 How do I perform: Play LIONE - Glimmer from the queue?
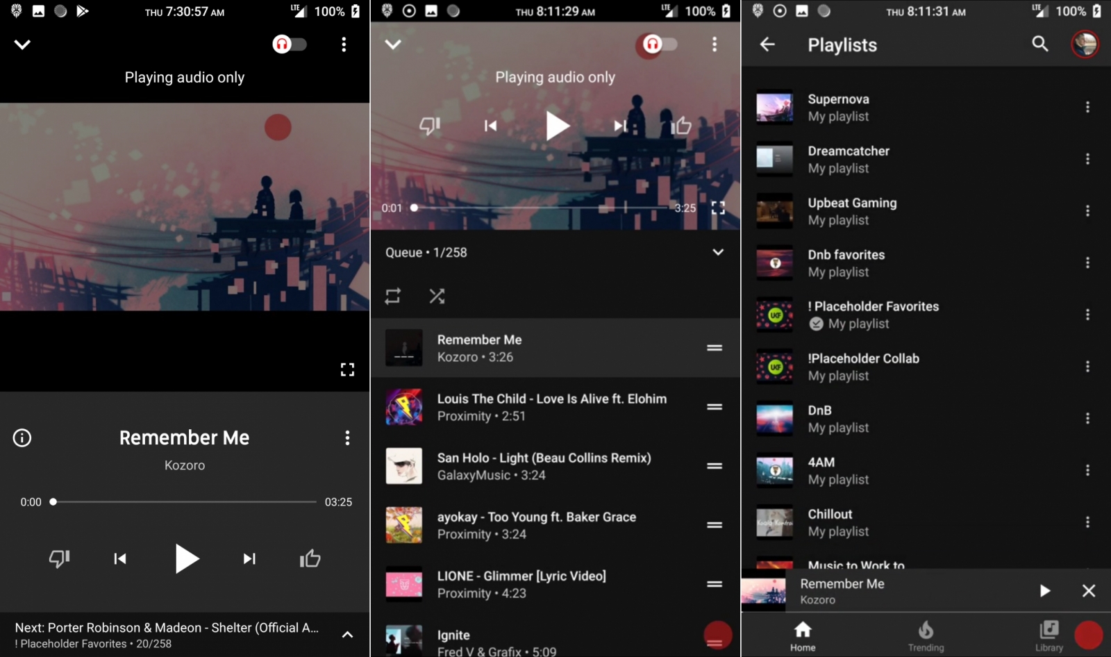(x=521, y=584)
